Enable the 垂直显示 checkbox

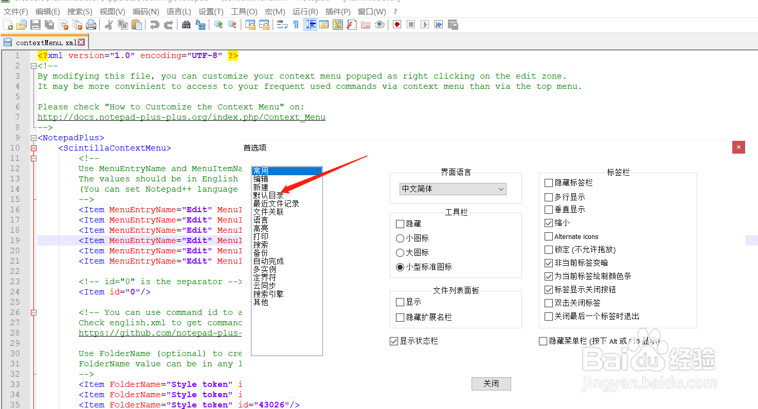[x=549, y=210]
